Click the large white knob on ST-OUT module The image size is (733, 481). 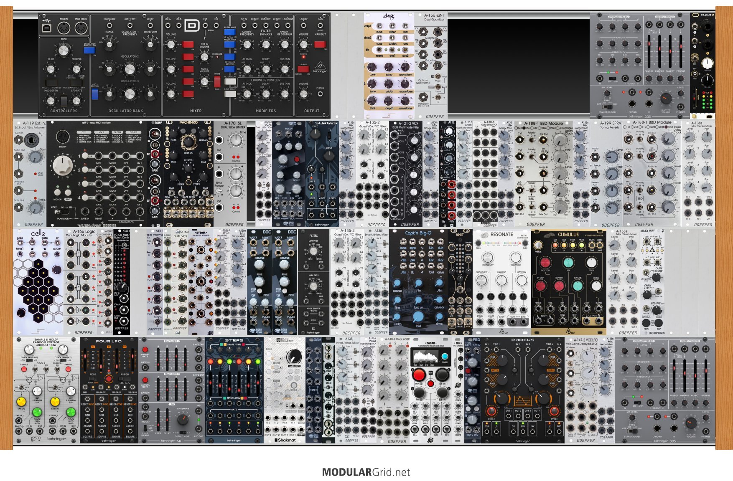[707, 63]
